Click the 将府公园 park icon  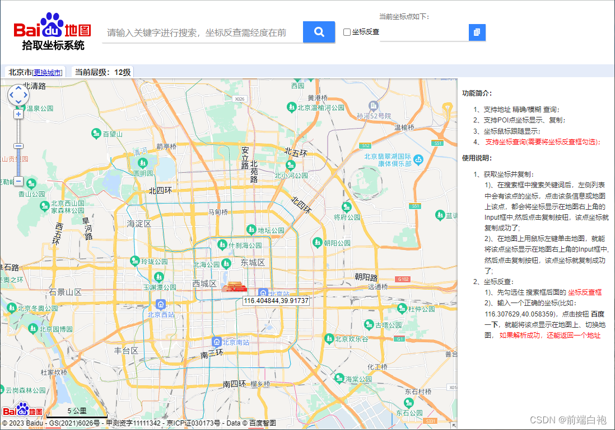click(x=346, y=207)
